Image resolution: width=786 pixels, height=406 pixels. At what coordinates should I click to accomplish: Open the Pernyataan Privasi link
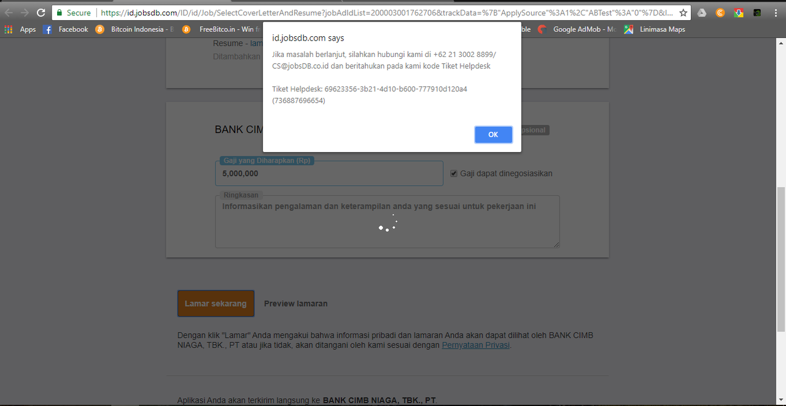click(x=476, y=345)
